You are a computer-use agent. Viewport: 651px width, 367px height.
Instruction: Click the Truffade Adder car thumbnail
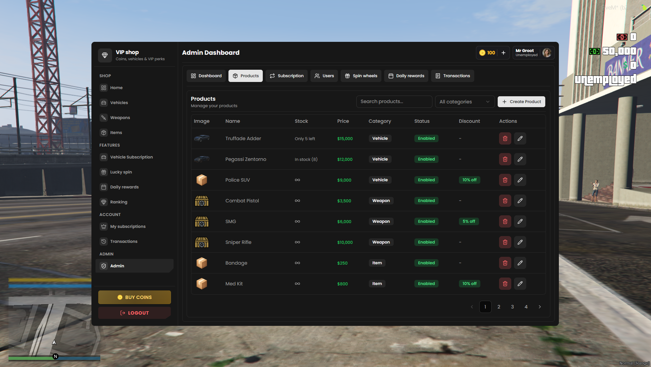coord(202,138)
